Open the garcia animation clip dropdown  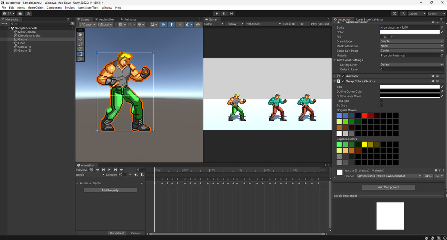[x=91, y=175]
